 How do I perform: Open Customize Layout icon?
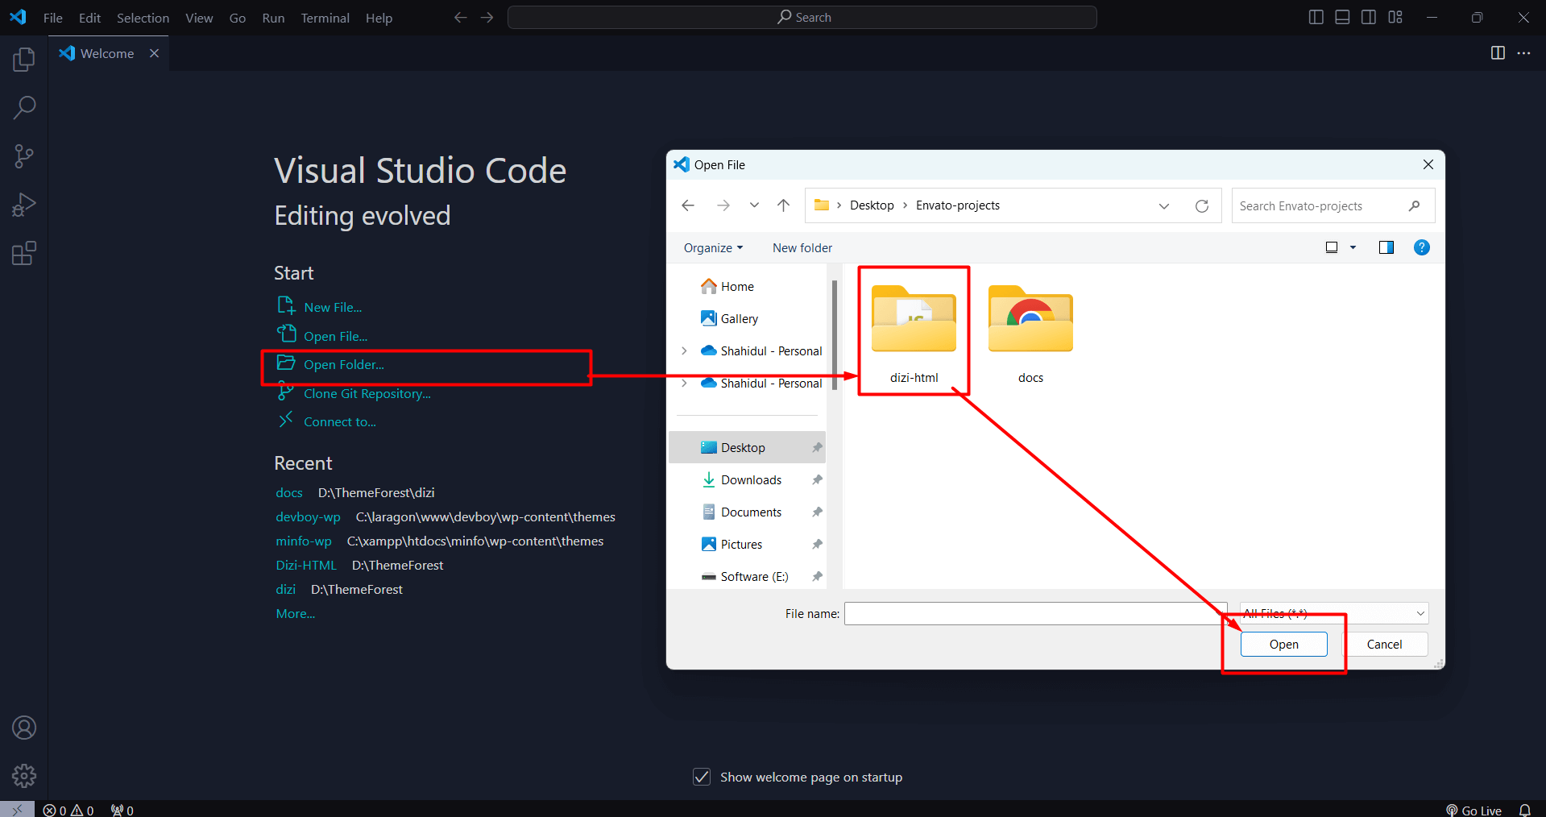pyautogui.click(x=1395, y=17)
